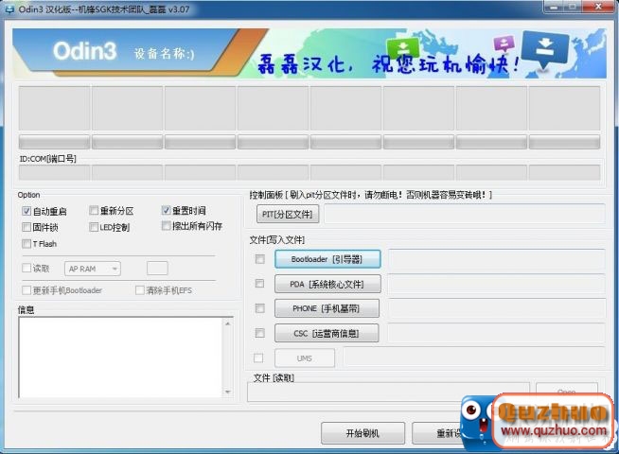Click the PDA file path field

497,284
